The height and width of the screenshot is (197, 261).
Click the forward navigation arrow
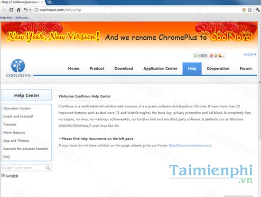(x=4, y=10)
